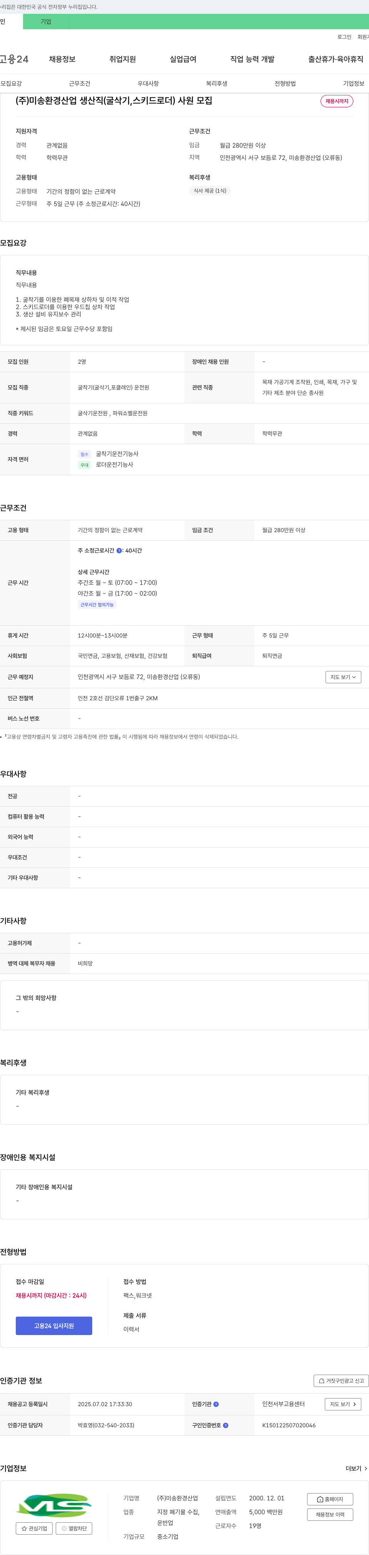This screenshot has height=1555, width=369.
Task: Click the MLS company logo
Action: (x=54, y=1506)
